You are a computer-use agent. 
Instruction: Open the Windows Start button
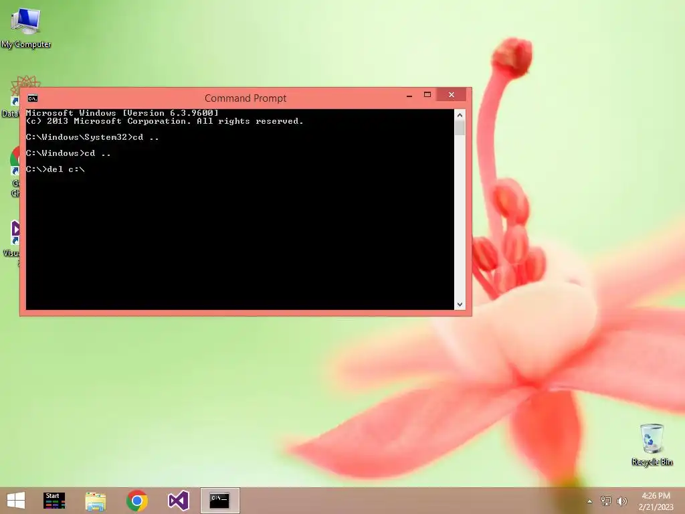coord(16,501)
